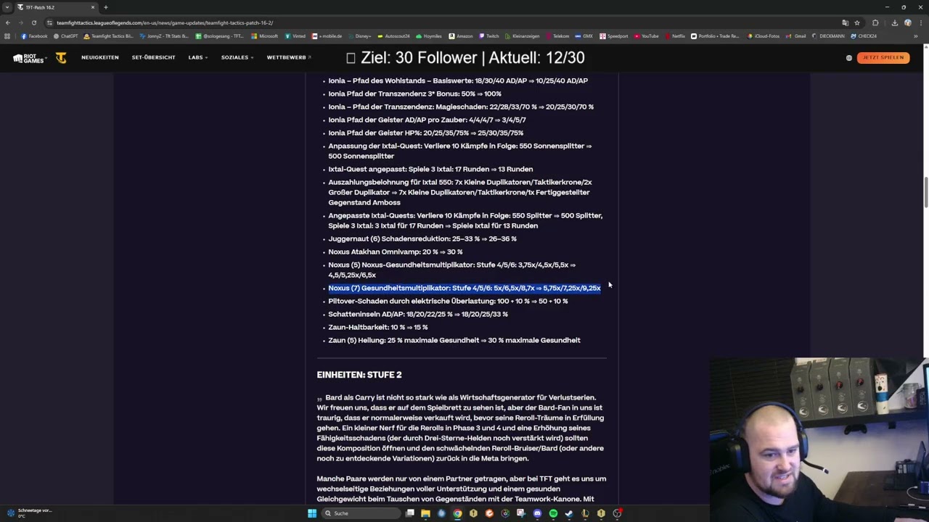Click the Zaun-Haltbarkeit 10 % ⇒ 15 % line
The image size is (929, 522).
(x=377, y=327)
